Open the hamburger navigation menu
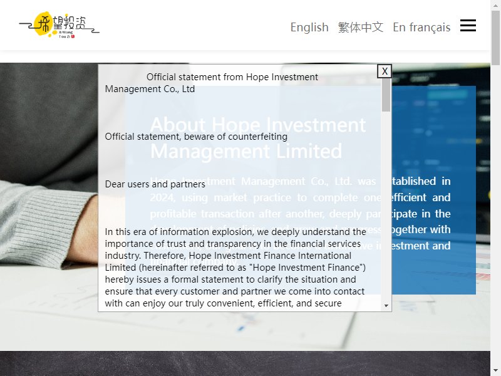 468,26
